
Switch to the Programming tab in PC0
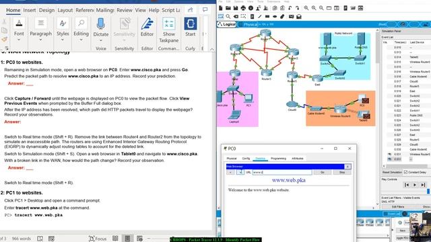coord(278,159)
